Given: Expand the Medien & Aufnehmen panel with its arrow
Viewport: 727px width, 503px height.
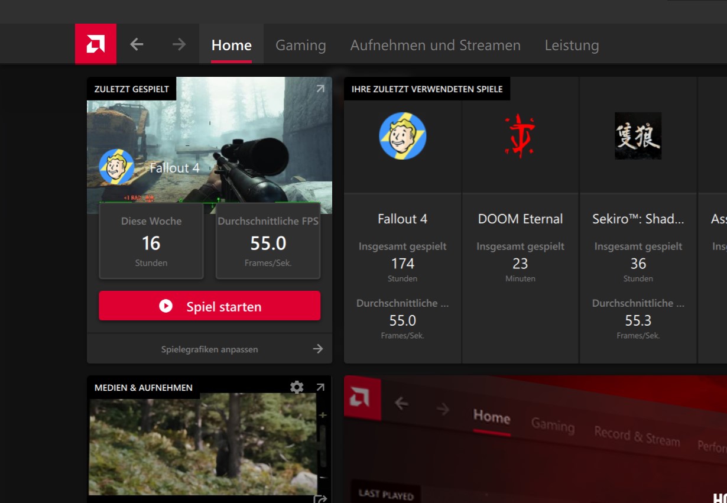Looking at the screenshot, I should click(320, 387).
